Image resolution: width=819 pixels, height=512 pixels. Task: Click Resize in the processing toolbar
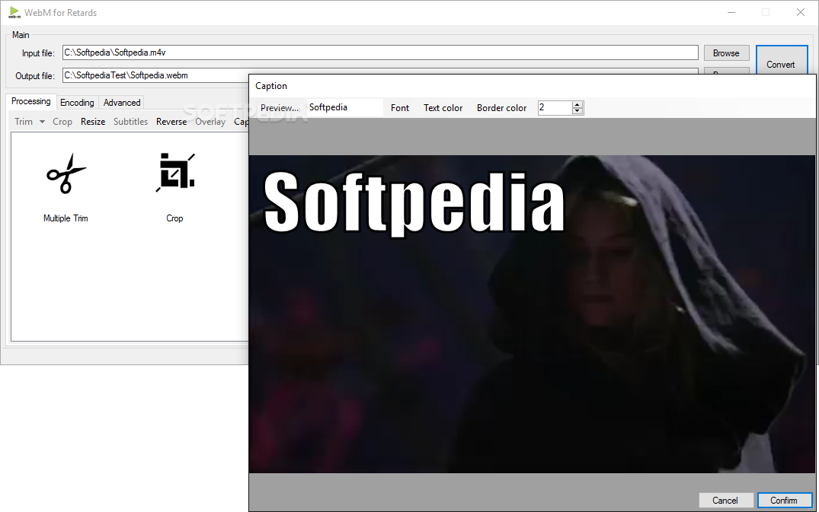[93, 122]
